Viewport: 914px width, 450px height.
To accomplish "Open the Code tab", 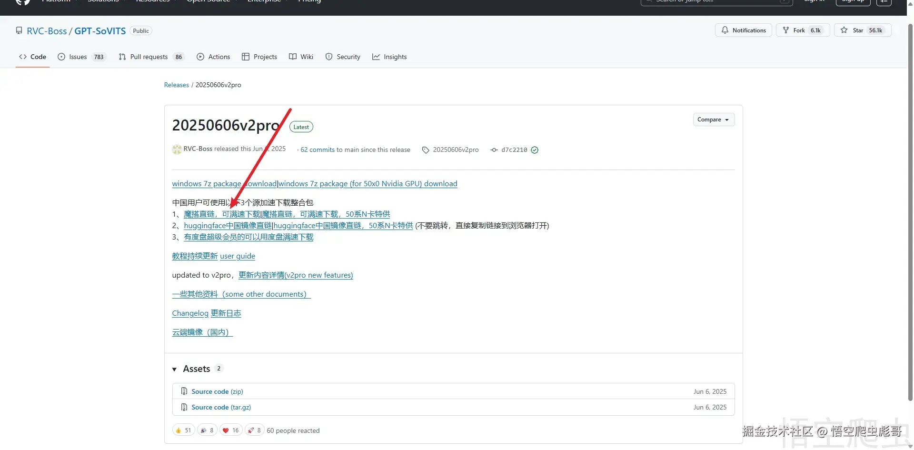I will [x=32, y=57].
